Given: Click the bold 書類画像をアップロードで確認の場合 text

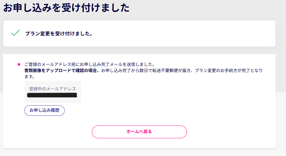Looking at the screenshot, I should tap(62, 71).
